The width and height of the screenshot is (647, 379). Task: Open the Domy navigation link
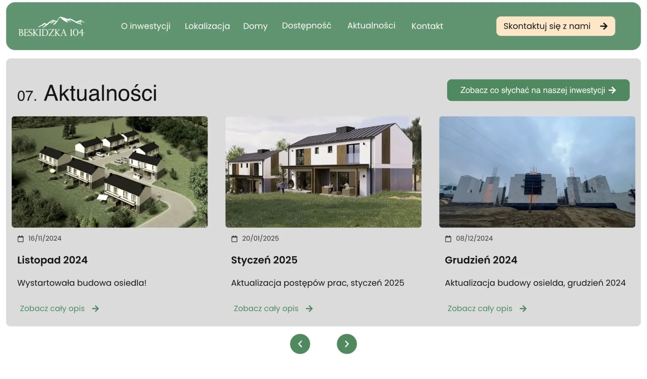[x=255, y=26]
